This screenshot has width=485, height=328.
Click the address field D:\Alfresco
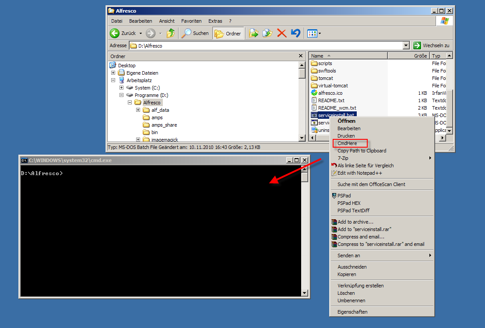[x=266, y=46]
